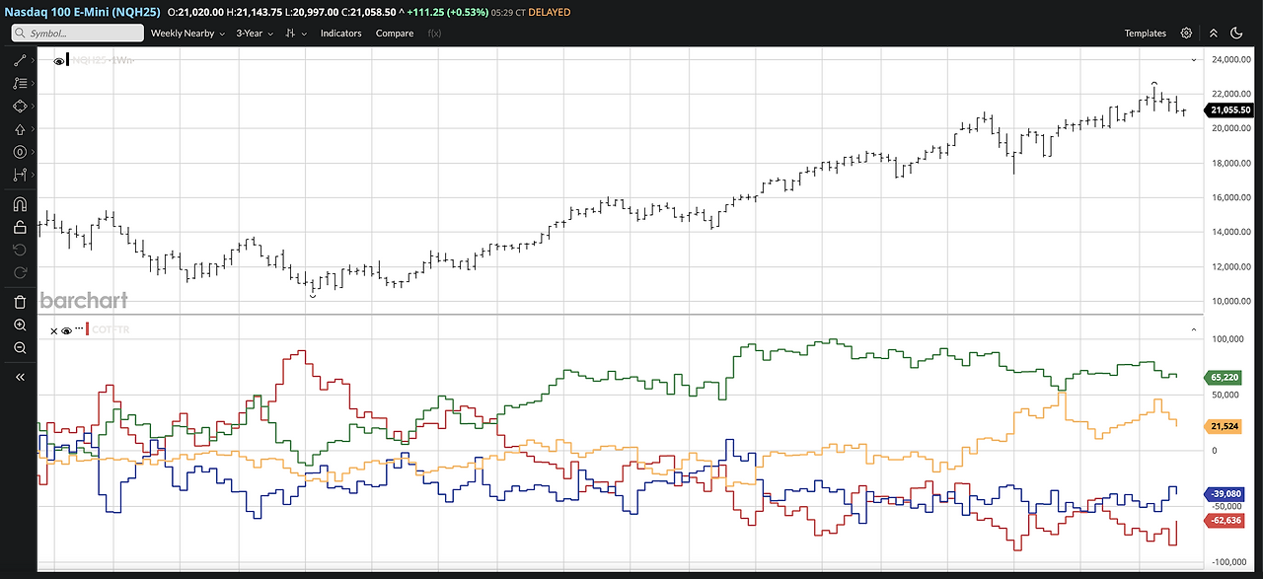Open the 3-Year range dropdown
Viewport: 1263px width, 579px height.
tap(255, 33)
